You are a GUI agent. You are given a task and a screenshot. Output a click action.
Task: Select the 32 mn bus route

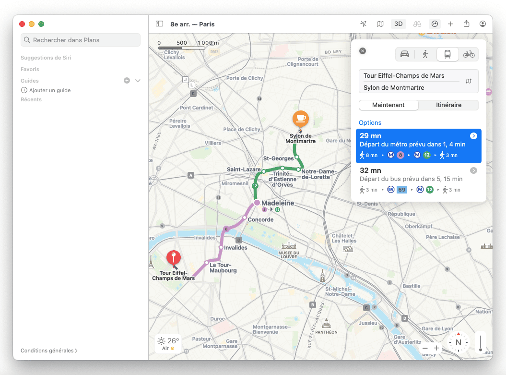click(419, 180)
